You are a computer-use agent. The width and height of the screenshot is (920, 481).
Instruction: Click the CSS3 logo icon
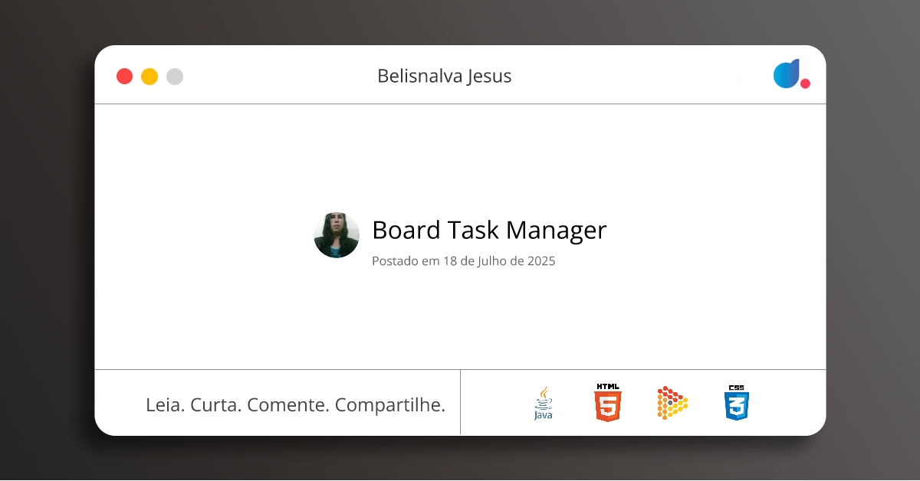point(737,402)
